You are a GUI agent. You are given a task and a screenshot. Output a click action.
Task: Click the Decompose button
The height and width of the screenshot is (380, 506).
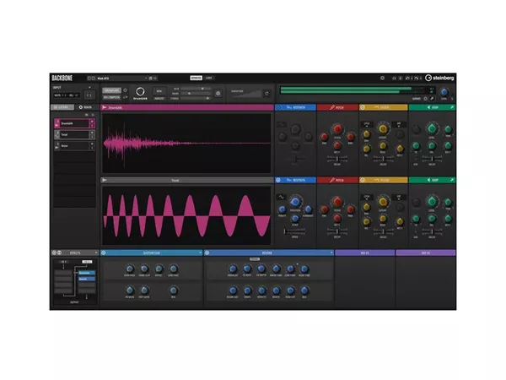click(x=111, y=97)
